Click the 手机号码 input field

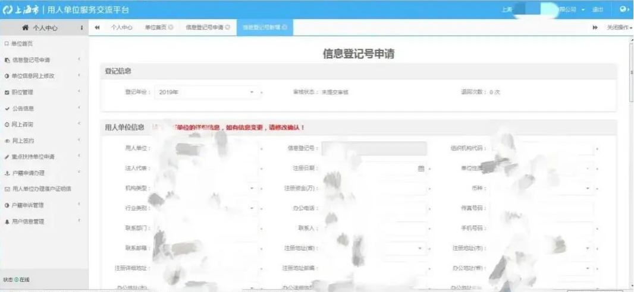[541, 228]
